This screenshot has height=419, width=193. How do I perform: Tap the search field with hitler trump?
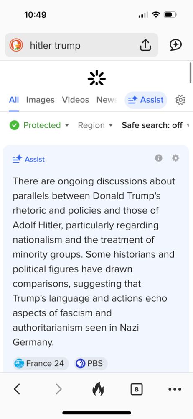click(x=81, y=45)
